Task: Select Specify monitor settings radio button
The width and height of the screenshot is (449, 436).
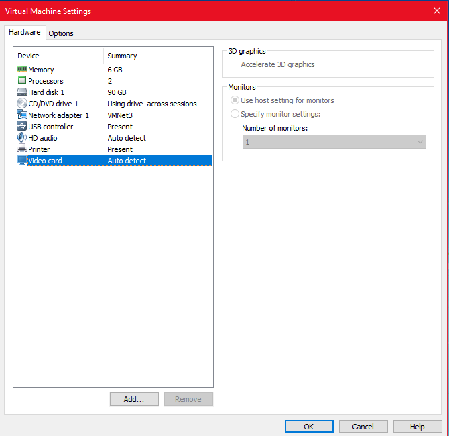Action: [235, 114]
